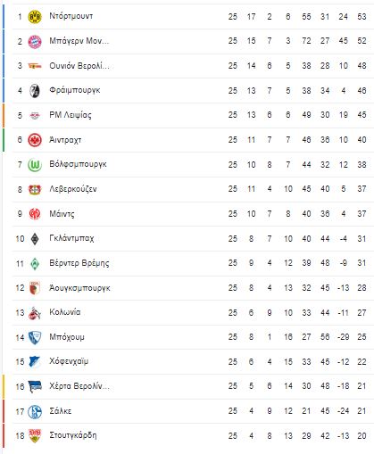This screenshot has width=374, height=454.
Task: Click the Bayern Munich club logo
Action: tap(35, 41)
